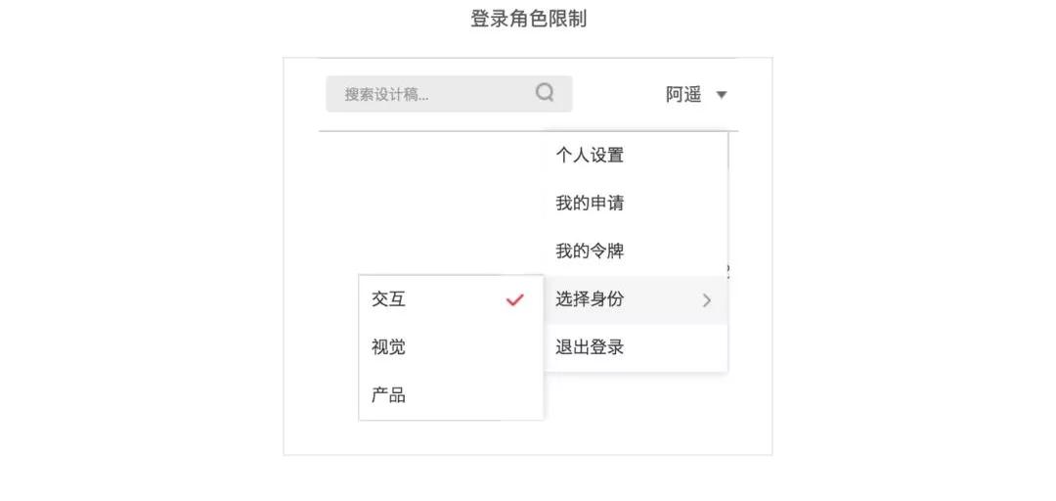Screen dimensions: 1056x501
Task: Click the empty area below the 产品 option
Action: click(451, 437)
